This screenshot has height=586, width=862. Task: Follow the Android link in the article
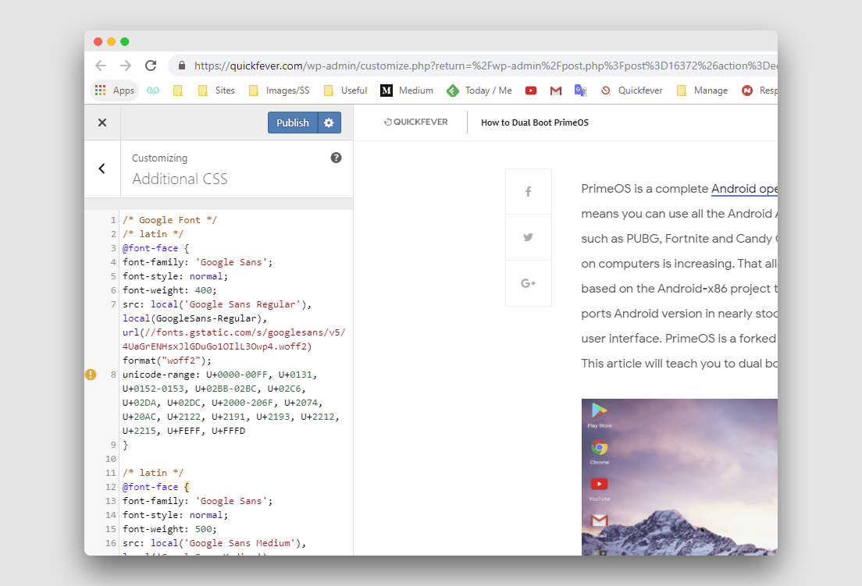point(744,189)
